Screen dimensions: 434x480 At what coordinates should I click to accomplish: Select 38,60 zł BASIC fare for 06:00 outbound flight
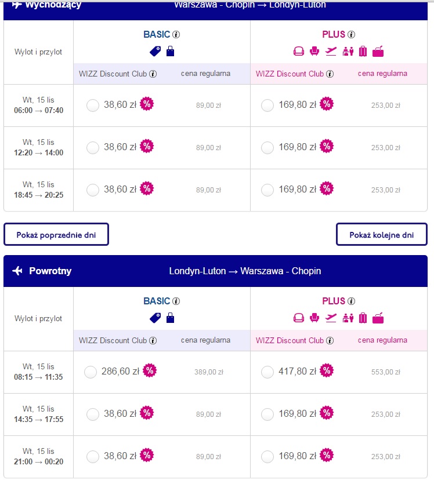point(93,106)
